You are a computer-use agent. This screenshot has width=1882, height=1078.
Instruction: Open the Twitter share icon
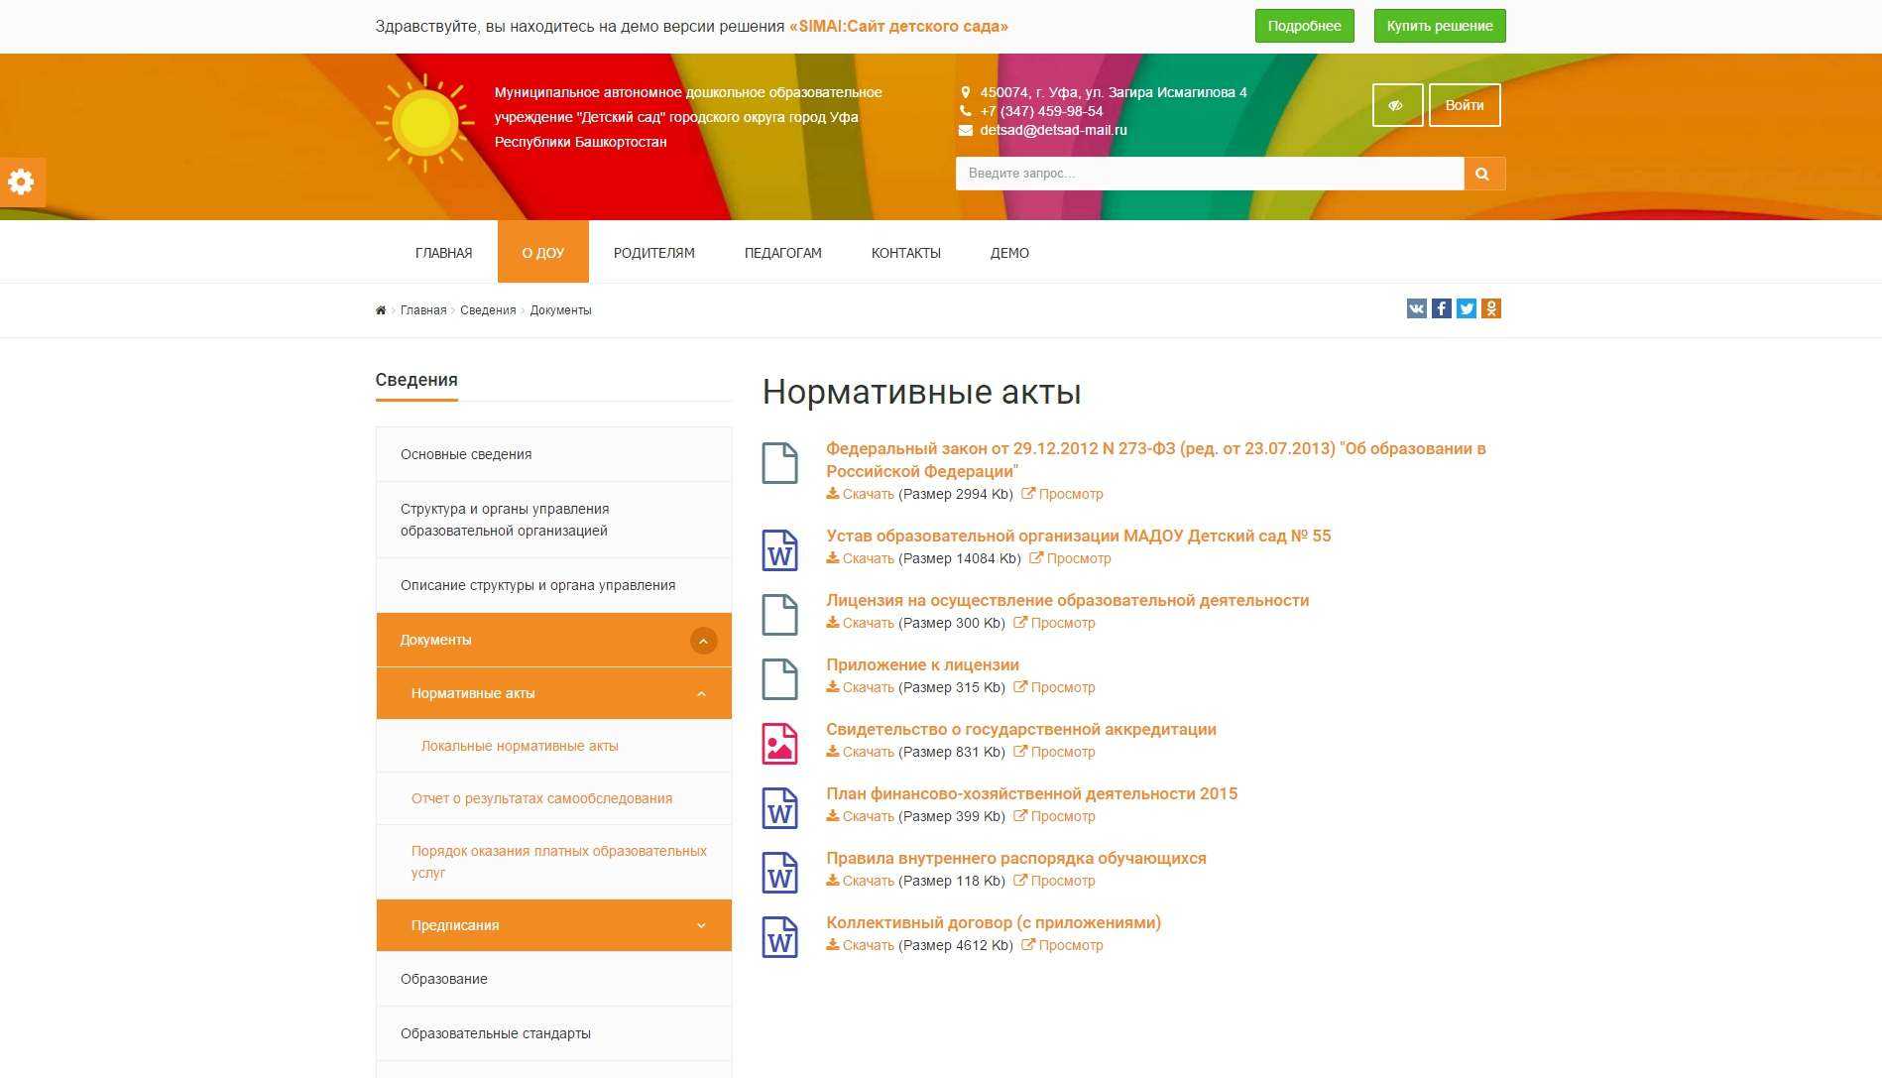pos(1467,308)
